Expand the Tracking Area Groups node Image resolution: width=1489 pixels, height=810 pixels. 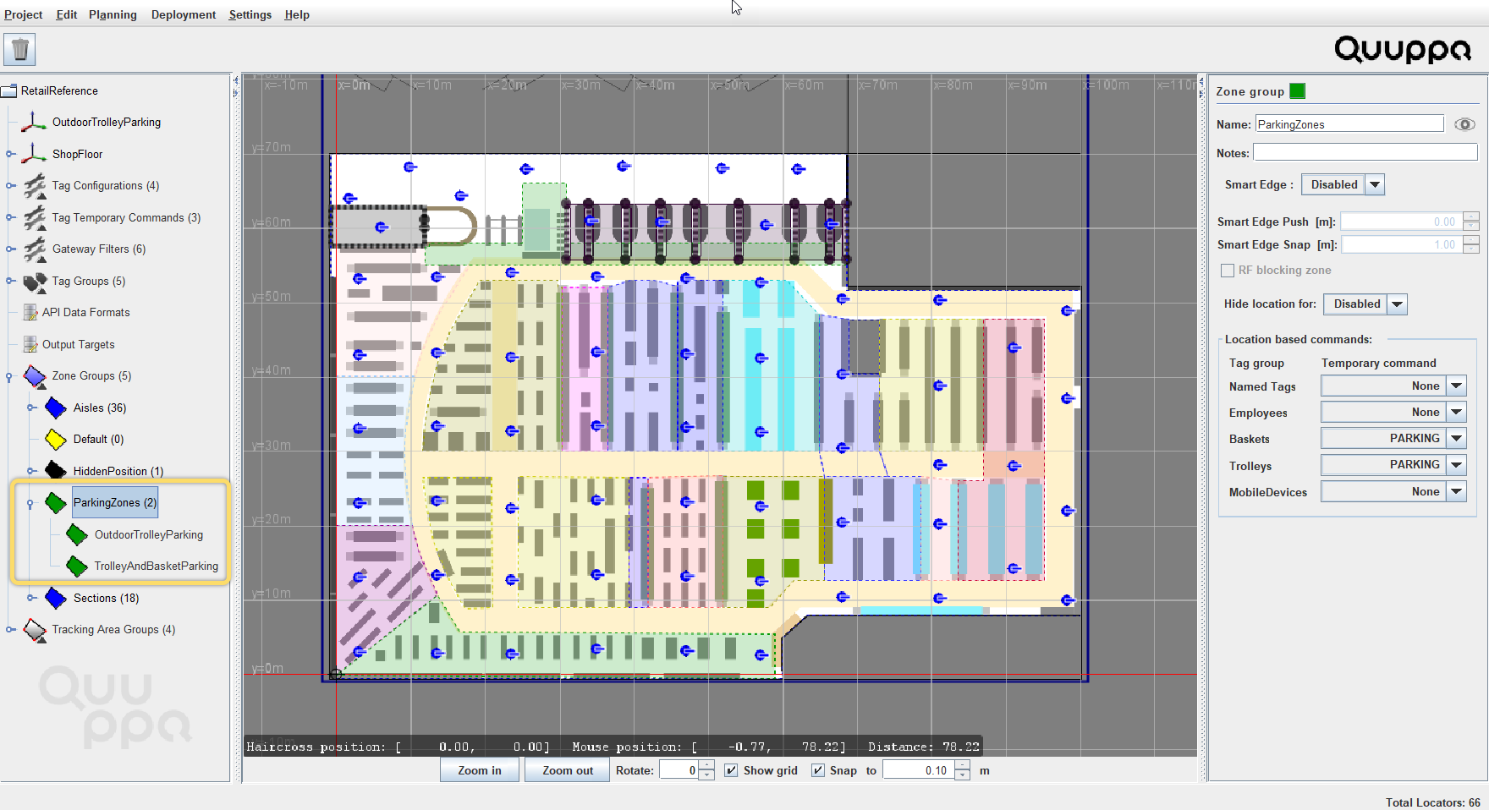click(10, 630)
